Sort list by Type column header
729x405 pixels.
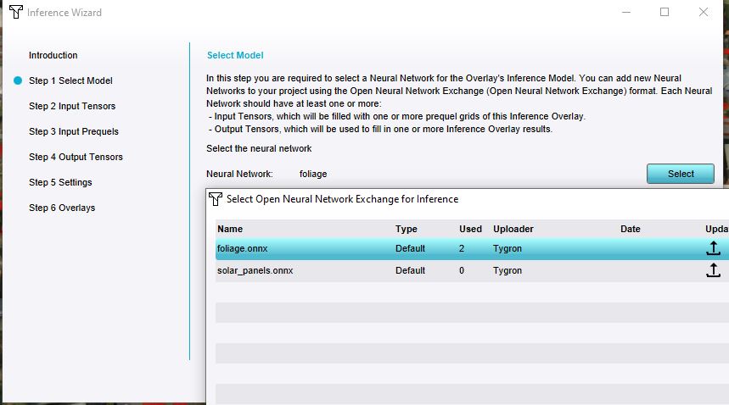(407, 229)
